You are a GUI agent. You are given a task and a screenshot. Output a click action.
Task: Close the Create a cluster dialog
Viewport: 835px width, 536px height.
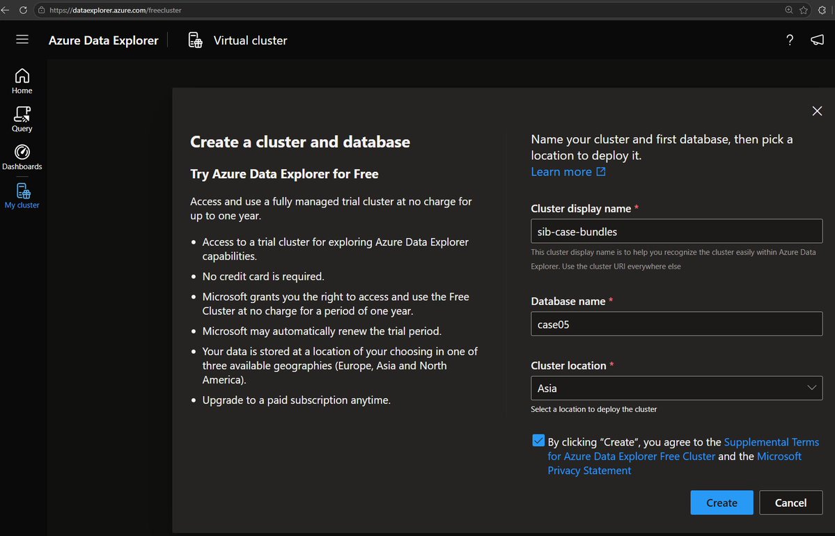tap(817, 111)
